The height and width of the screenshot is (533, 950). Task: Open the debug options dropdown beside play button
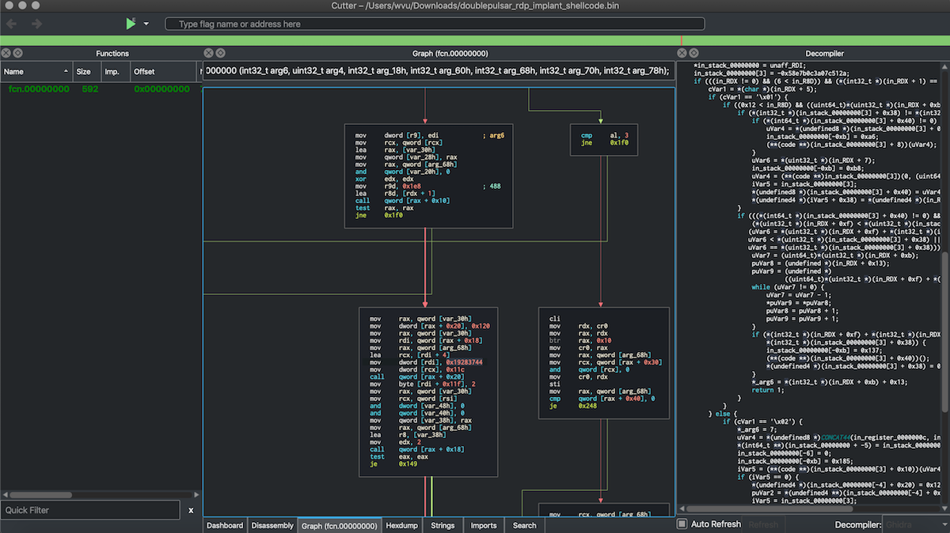click(145, 23)
